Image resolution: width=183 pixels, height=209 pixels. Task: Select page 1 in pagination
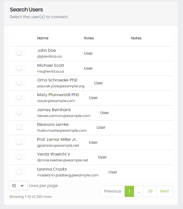[129, 191]
